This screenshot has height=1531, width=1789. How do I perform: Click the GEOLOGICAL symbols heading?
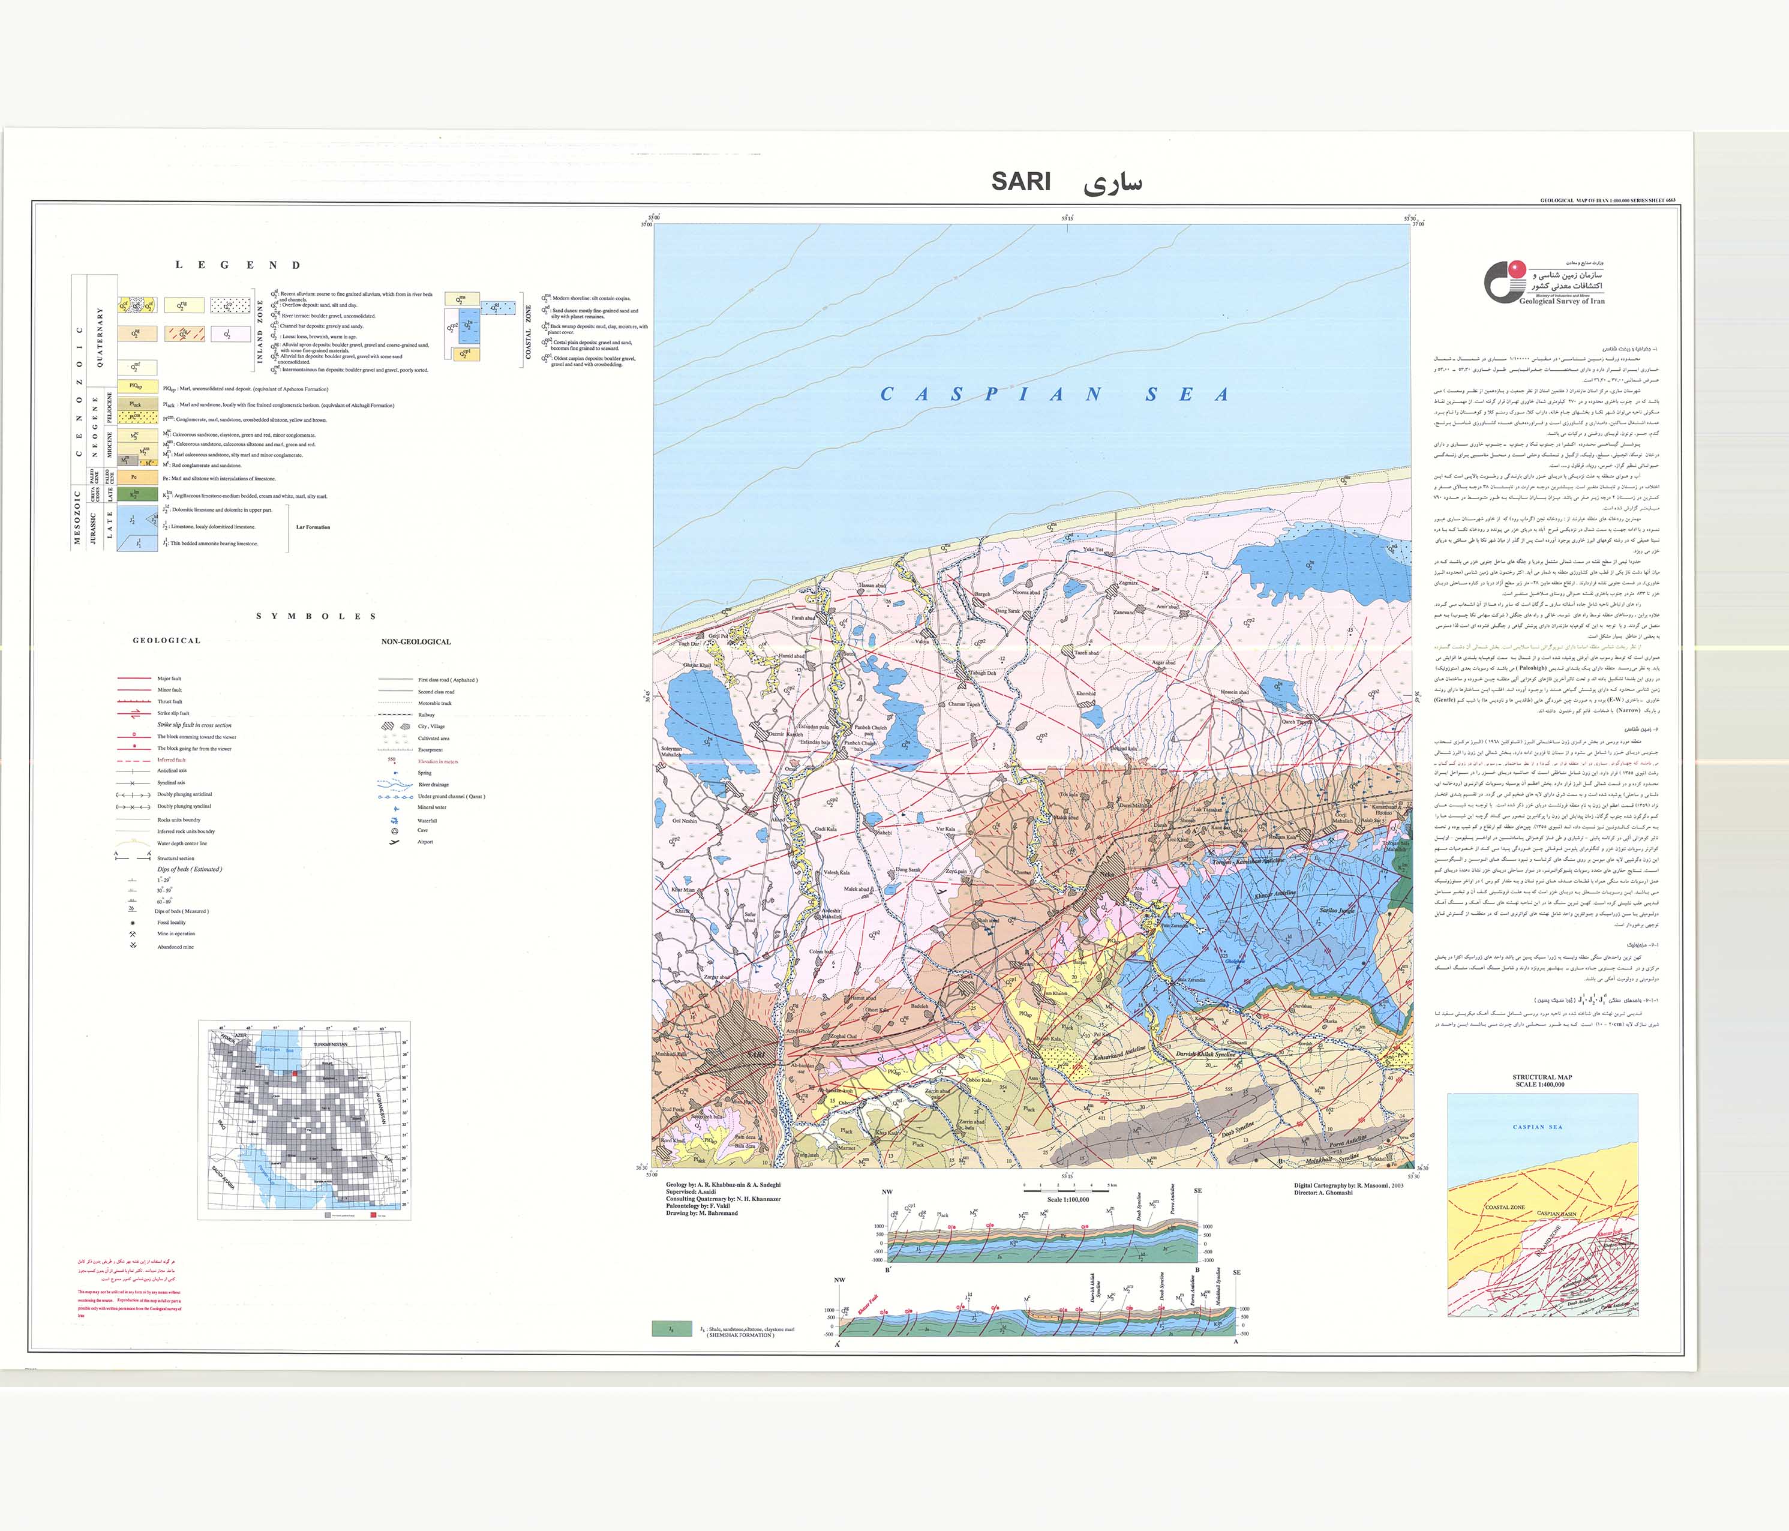167,641
